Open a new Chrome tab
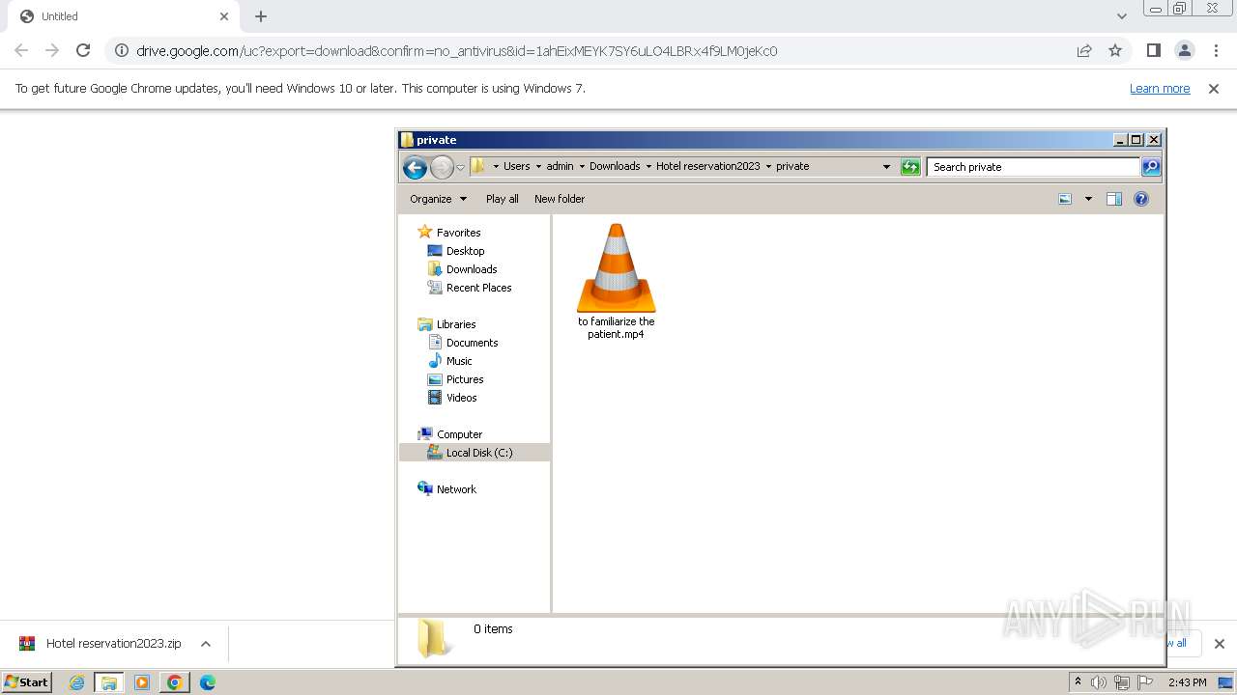Image resolution: width=1237 pixels, height=695 pixels. tap(261, 16)
